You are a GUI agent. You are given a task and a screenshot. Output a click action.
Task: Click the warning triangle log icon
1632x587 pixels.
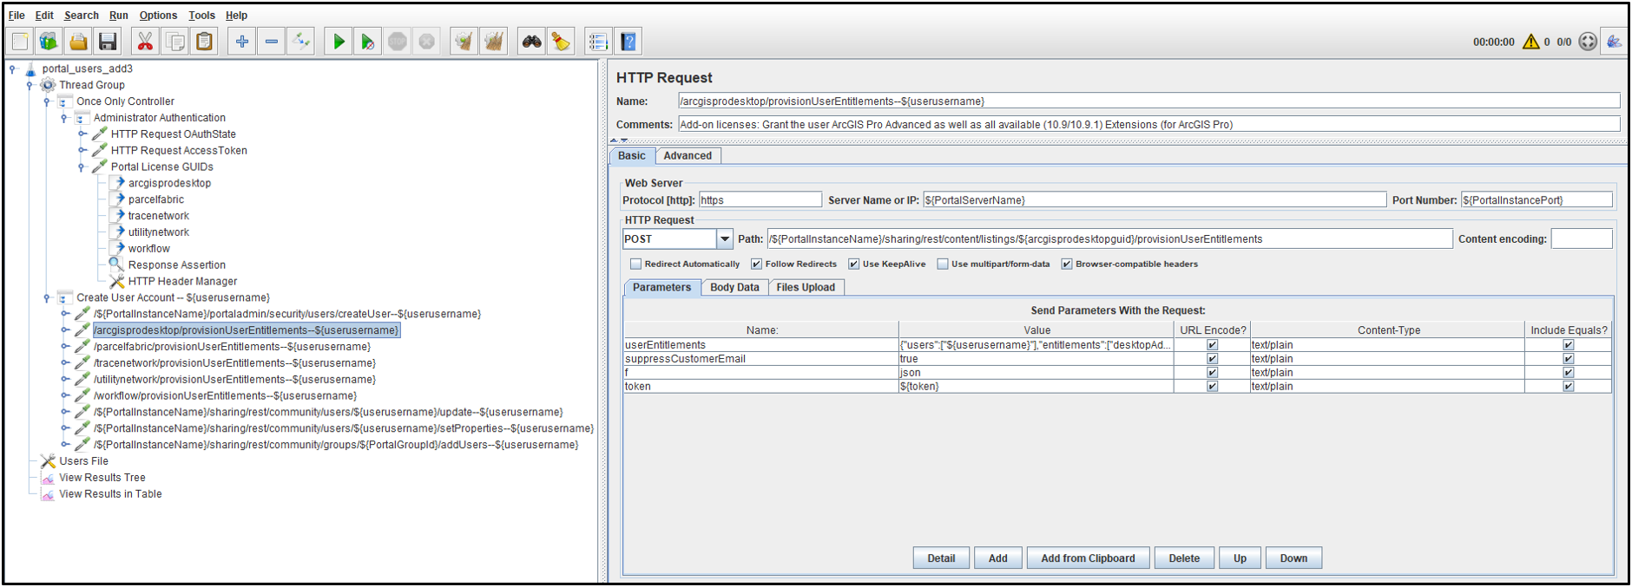click(1530, 42)
